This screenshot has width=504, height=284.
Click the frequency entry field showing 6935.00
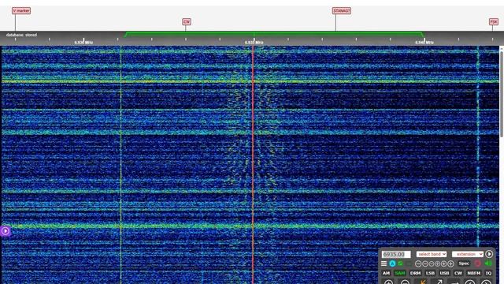pyautogui.click(x=396, y=254)
